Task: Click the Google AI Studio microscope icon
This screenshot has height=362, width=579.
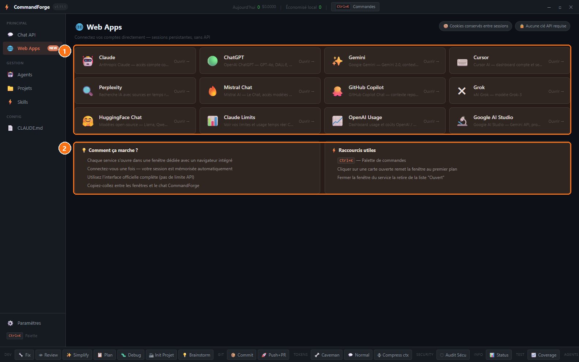Action: tap(462, 121)
